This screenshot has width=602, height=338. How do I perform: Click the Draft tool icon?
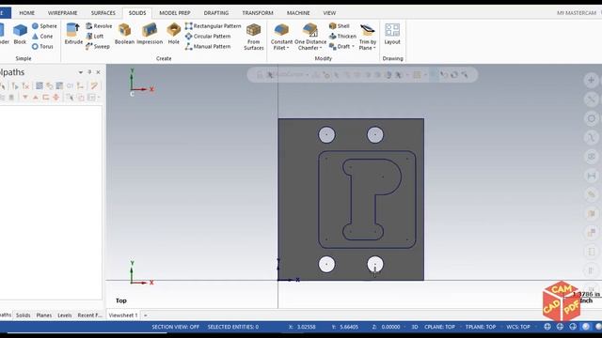pos(332,46)
